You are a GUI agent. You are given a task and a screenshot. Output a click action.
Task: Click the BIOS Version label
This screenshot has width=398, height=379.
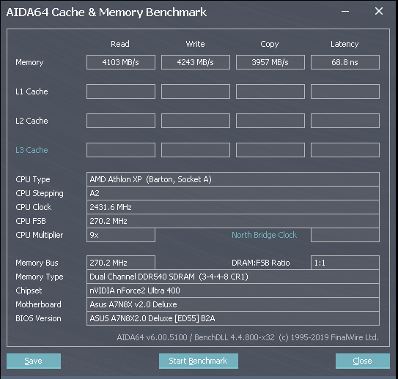click(38, 318)
